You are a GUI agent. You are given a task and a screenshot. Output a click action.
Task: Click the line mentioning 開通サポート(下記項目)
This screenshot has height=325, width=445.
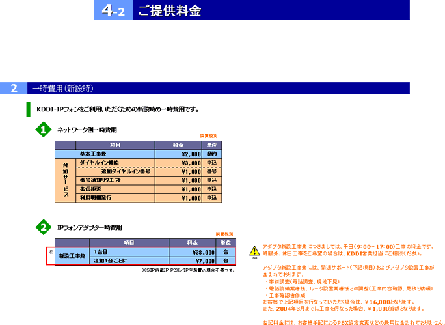(348, 268)
